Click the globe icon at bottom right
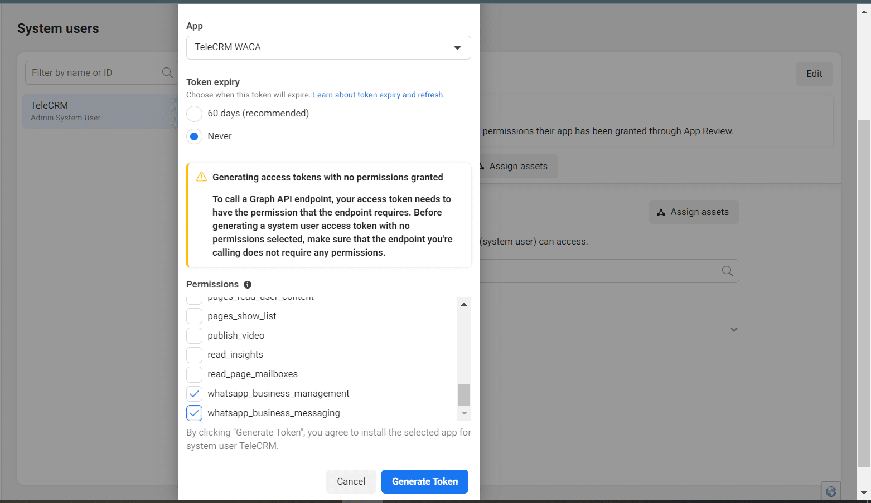The height and width of the screenshot is (503, 871). (831, 491)
